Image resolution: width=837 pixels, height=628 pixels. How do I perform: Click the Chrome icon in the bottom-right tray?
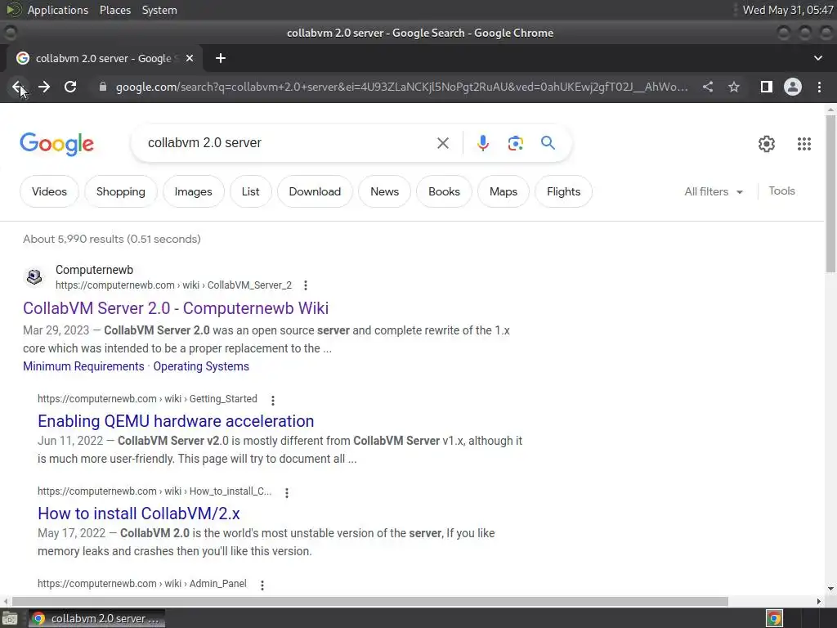[x=774, y=618]
